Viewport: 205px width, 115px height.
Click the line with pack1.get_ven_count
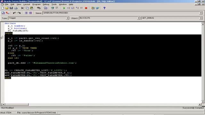point(33,38)
